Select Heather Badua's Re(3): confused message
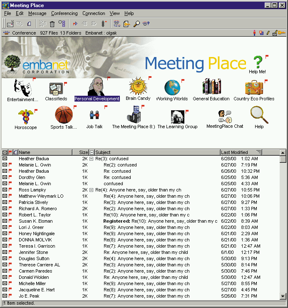288x308 pixels. pos(141,159)
